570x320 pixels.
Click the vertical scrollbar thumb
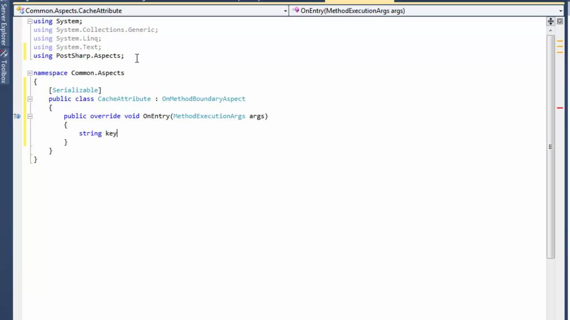coord(551,146)
